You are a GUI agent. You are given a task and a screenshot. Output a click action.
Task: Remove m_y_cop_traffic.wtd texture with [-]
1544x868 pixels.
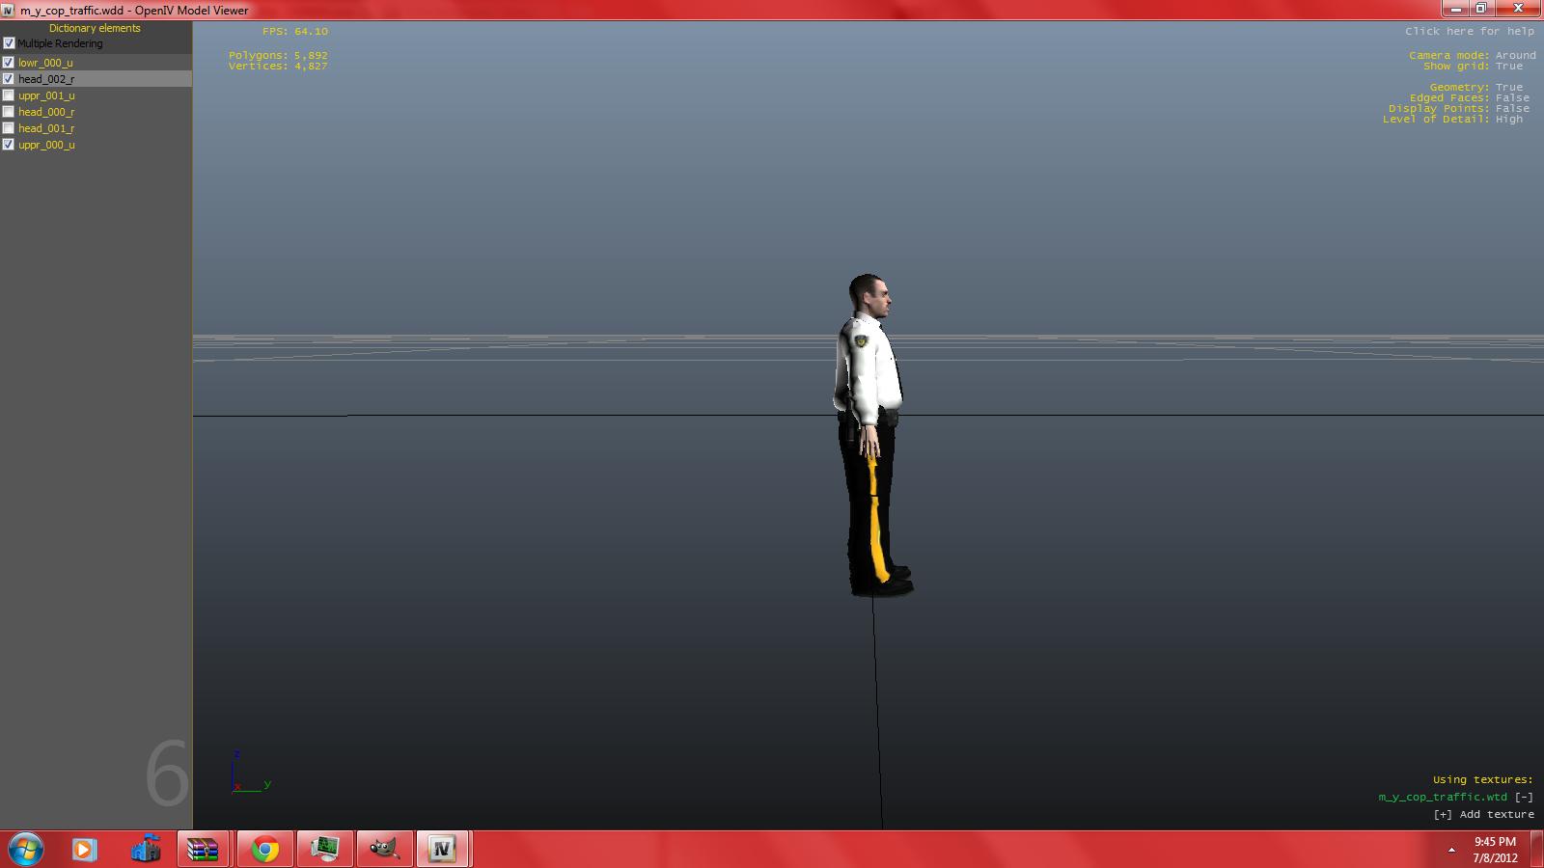[1524, 797]
